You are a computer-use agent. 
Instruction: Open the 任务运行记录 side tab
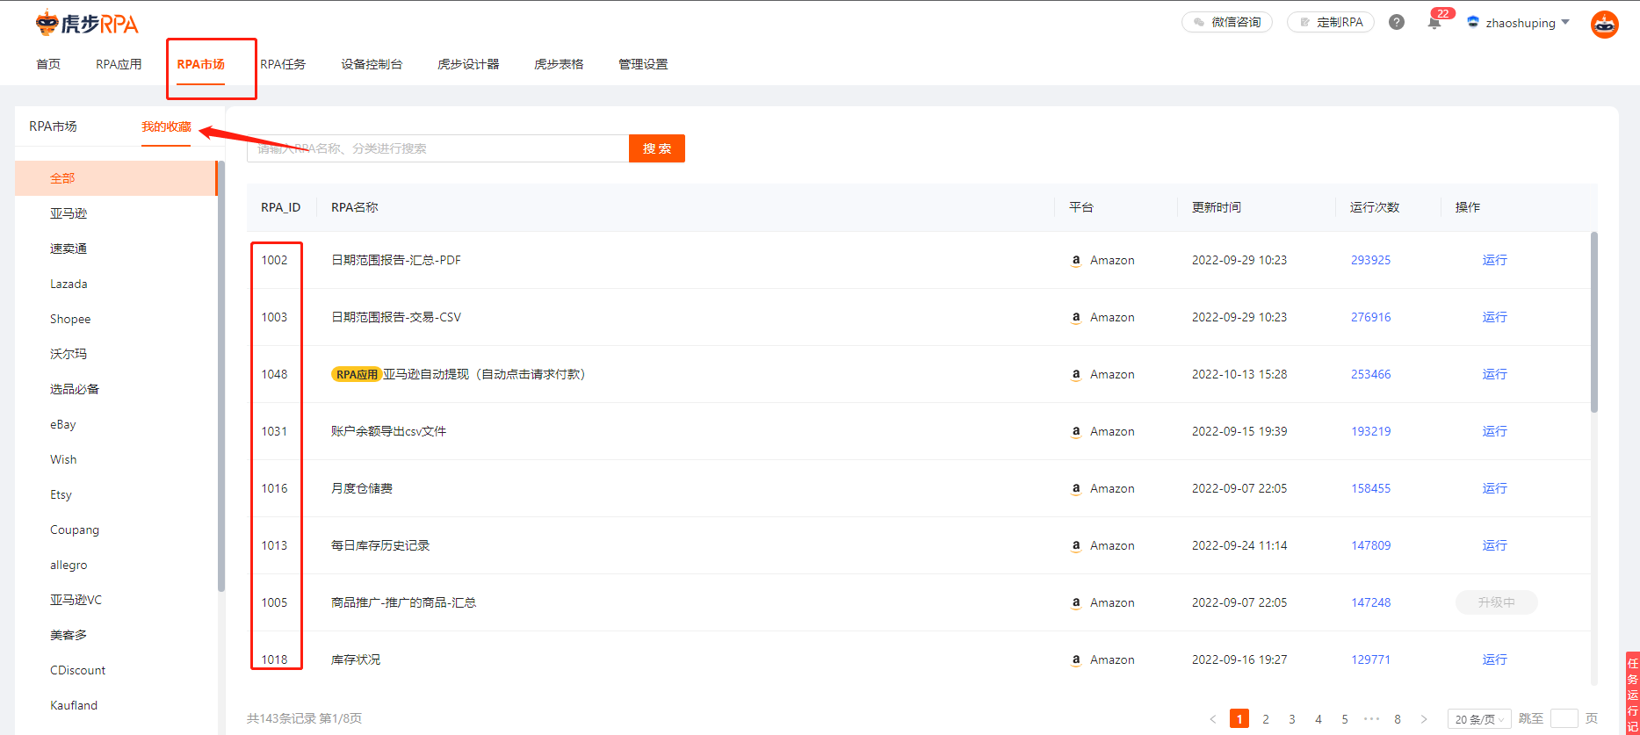(1632, 693)
